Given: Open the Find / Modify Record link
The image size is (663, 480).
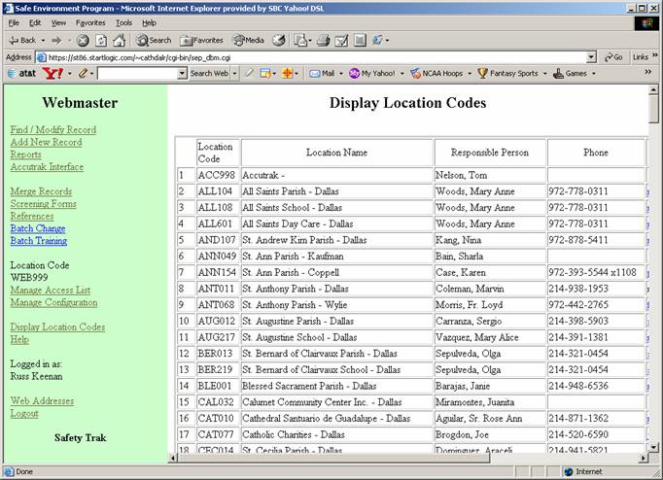Looking at the screenshot, I should pos(52,129).
